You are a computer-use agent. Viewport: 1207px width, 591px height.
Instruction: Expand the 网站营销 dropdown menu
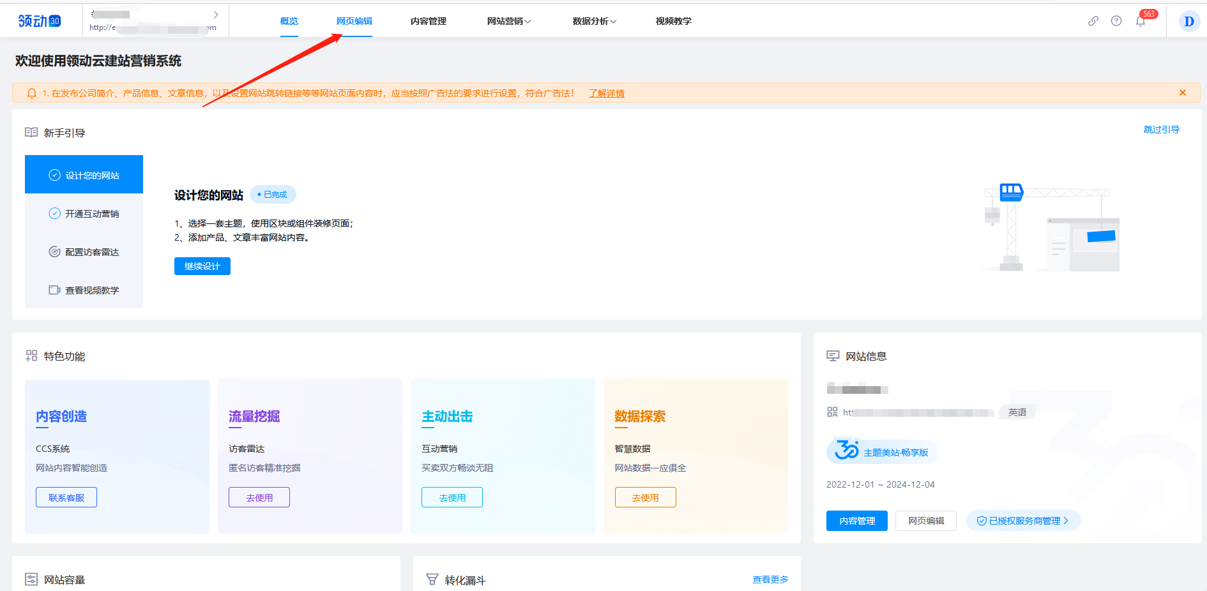508,21
